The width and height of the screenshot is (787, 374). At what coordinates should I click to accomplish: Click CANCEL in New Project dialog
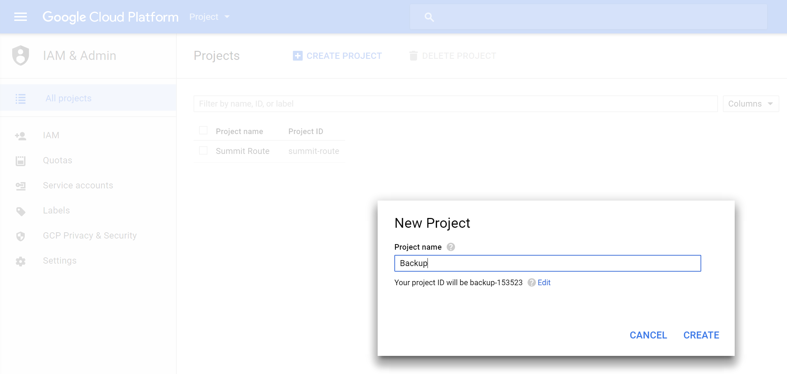click(x=648, y=335)
